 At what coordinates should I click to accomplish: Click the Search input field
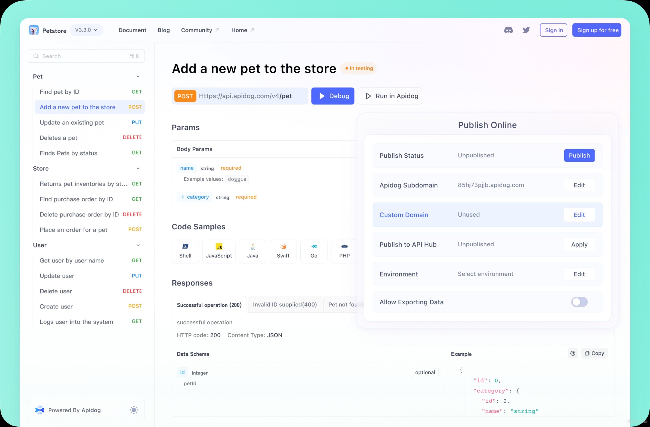86,56
